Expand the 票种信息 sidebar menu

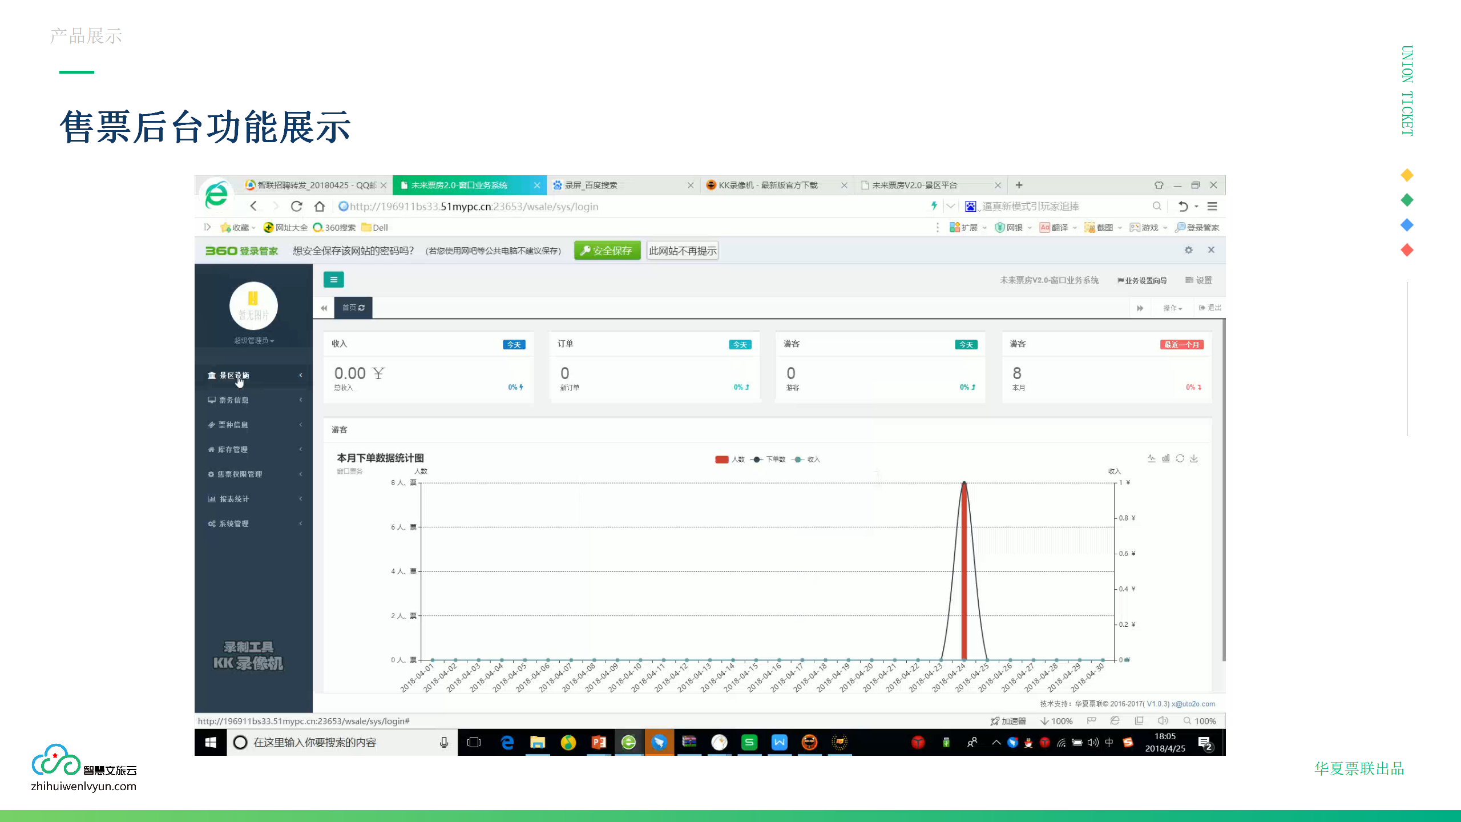pos(254,425)
